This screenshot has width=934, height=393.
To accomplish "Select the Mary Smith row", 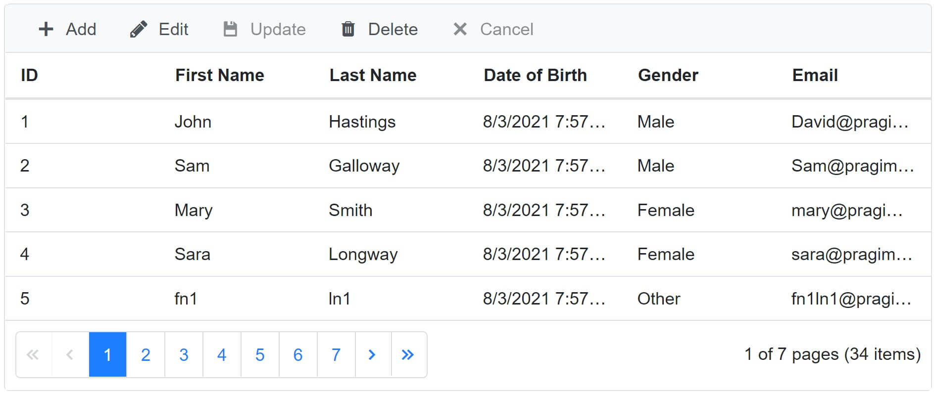I will pos(194,210).
